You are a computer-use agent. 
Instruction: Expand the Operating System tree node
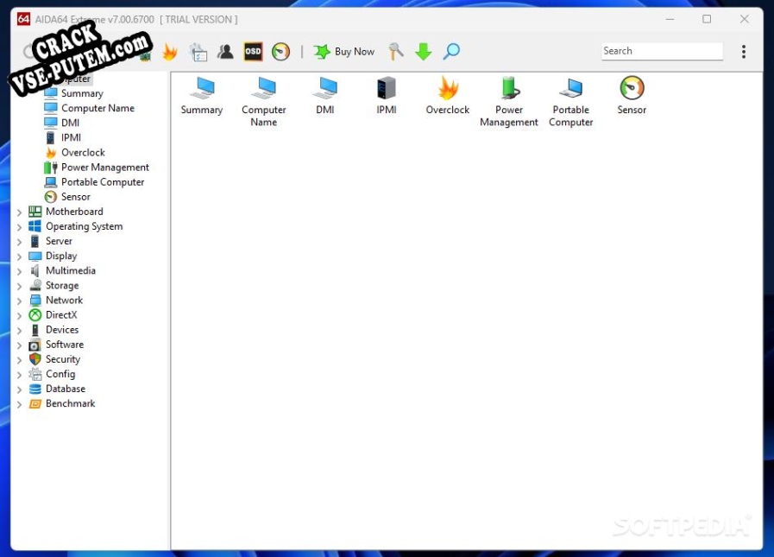click(x=20, y=227)
